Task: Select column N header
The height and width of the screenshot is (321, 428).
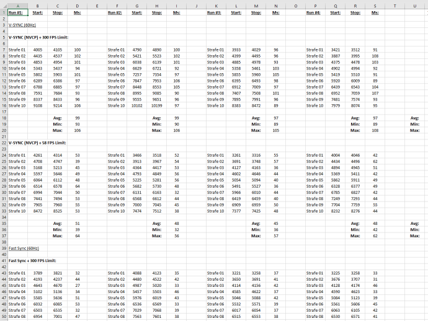Action: 275,6
